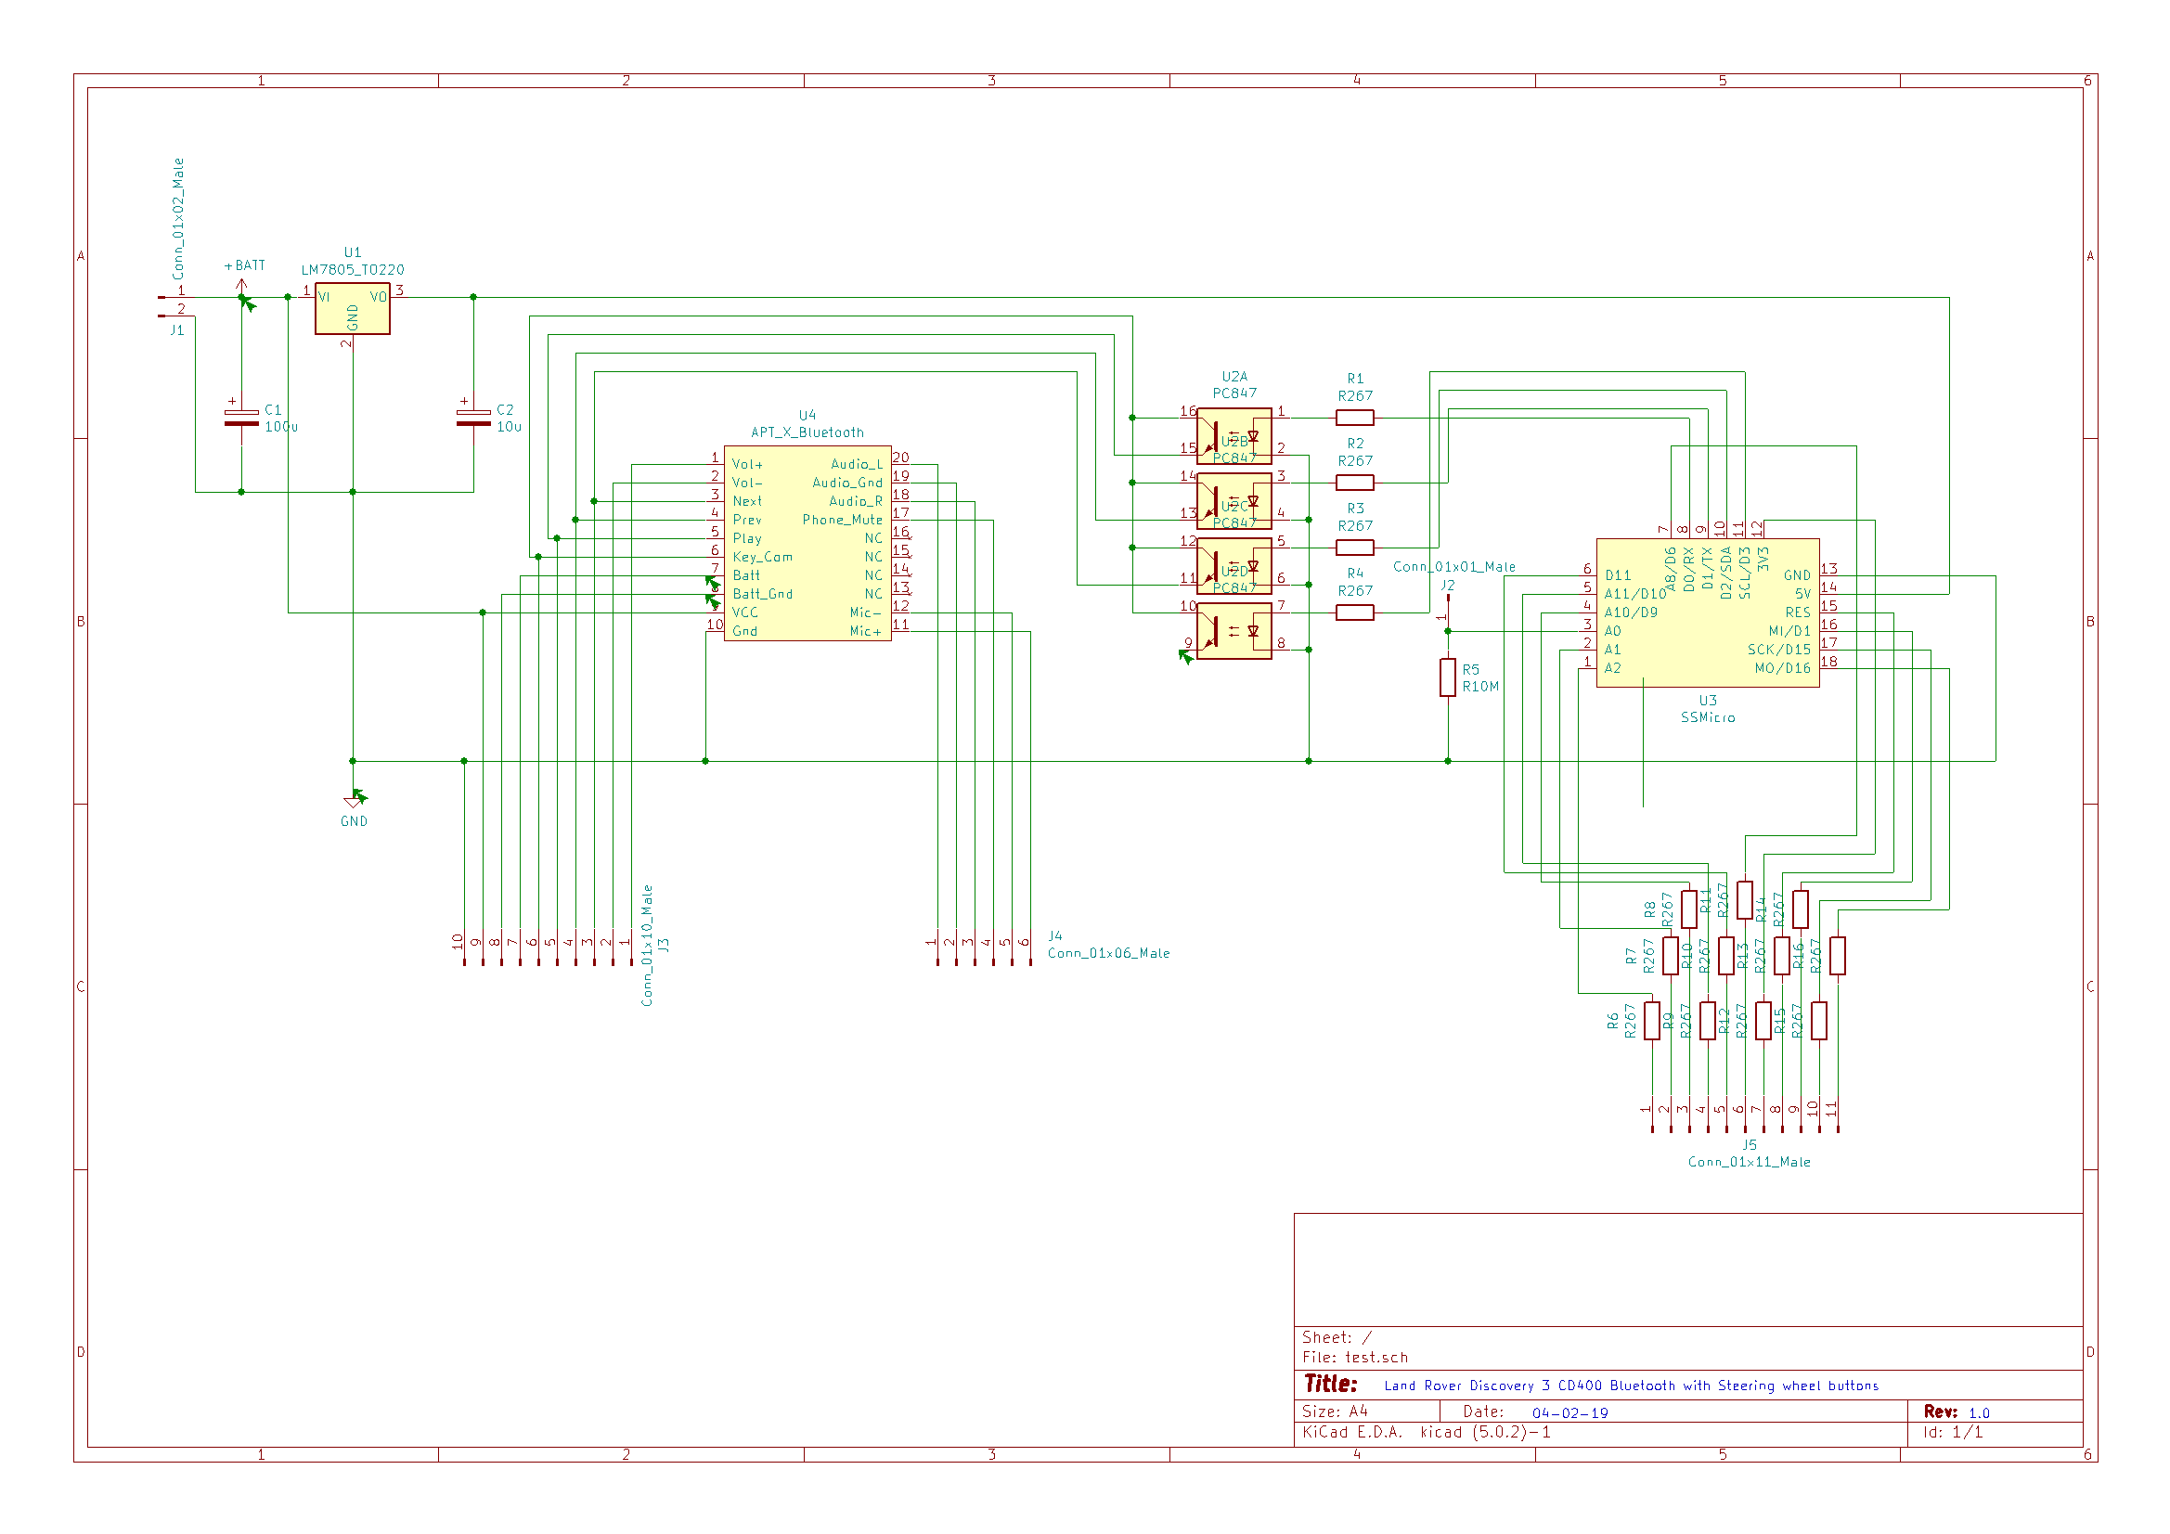The width and height of the screenshot is (2170, 1534).
Task: Click the Conn_01x01_Male label
Action: (x=1454, y=567)
